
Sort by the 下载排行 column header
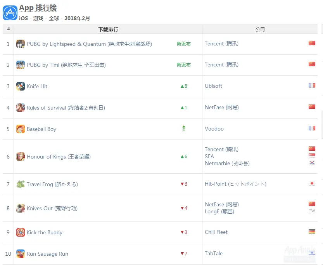108,30
